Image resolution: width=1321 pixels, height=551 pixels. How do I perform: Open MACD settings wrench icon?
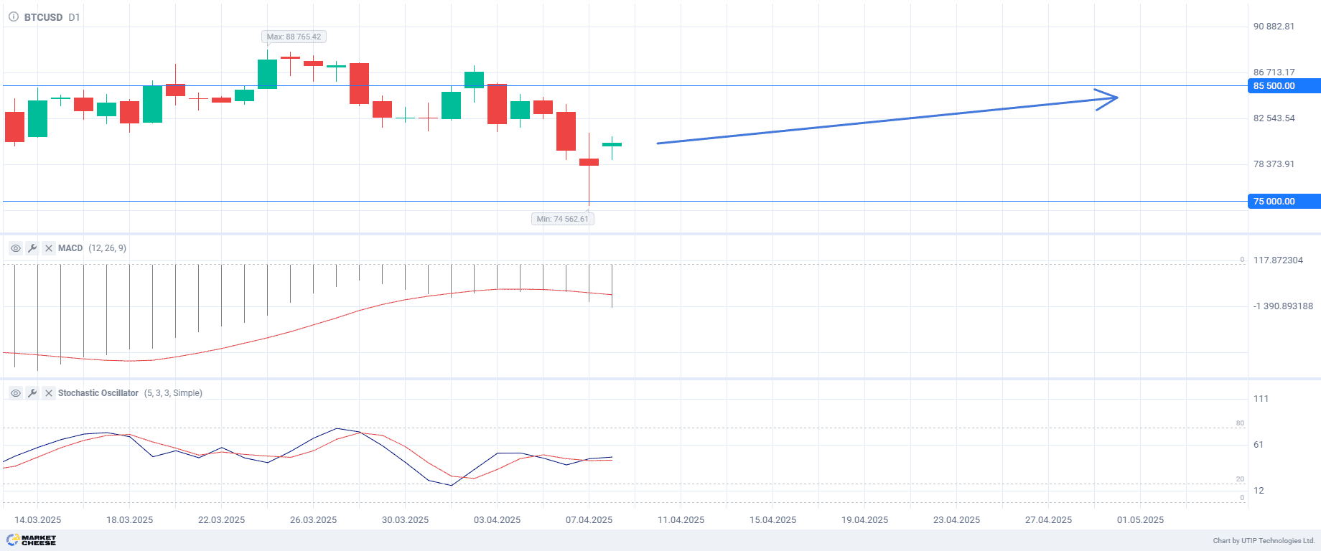[32, 248]
